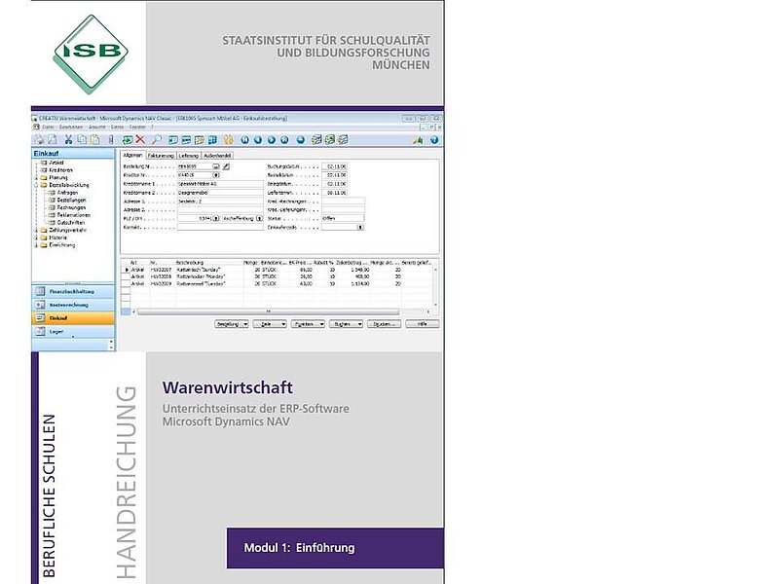
Task: Expand the Zahlungsverkehr folder node
Action: [x=36, y=231]
